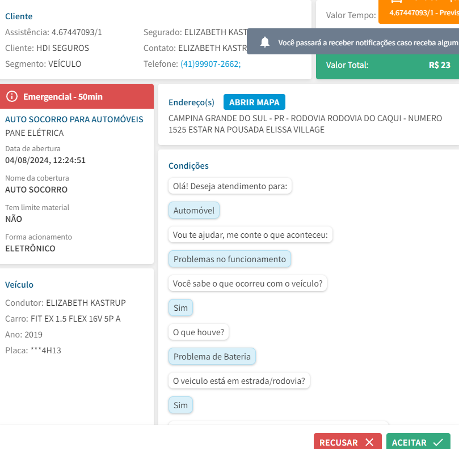Screen dimensions: 459x449
Task: Click the Sim chip under 'O veiculo está em estrada/rodovia?'
Action: (180, 405)
